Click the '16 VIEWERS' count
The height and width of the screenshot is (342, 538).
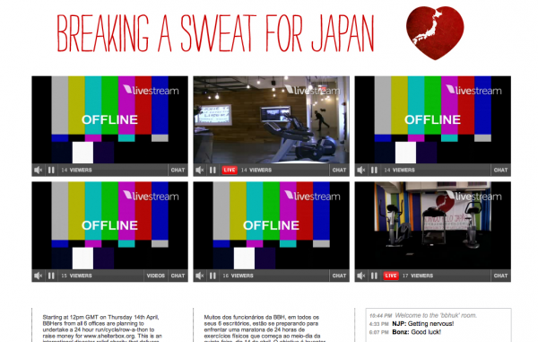click(238, 276)
